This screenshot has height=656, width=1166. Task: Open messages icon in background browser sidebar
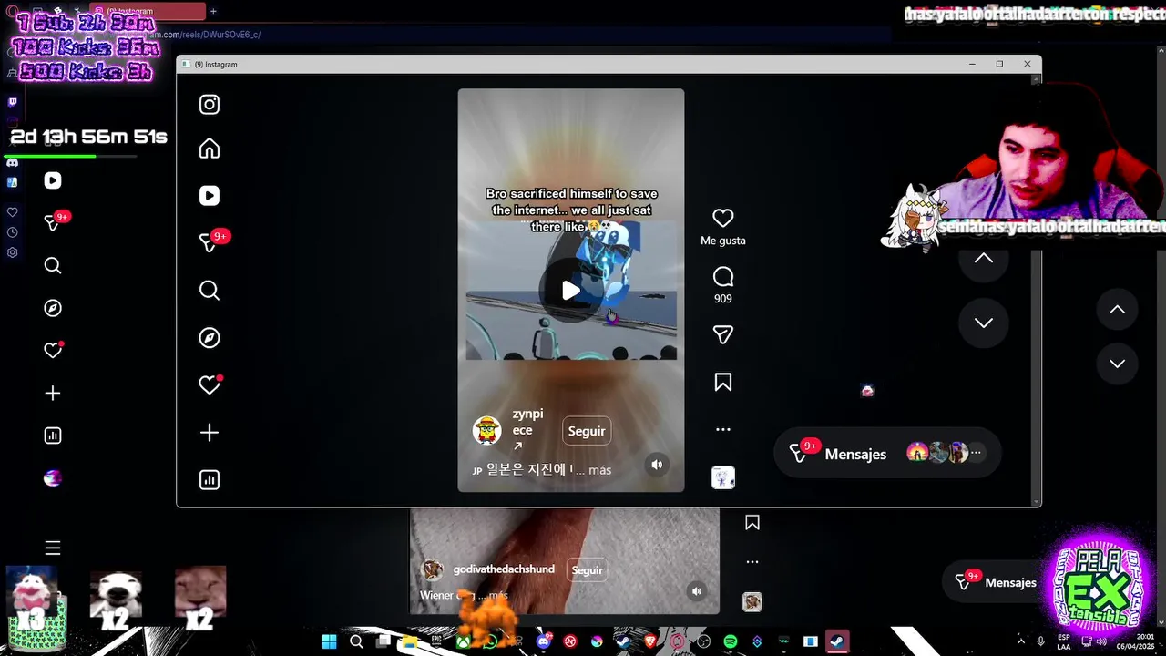click(x=53, y=223)
